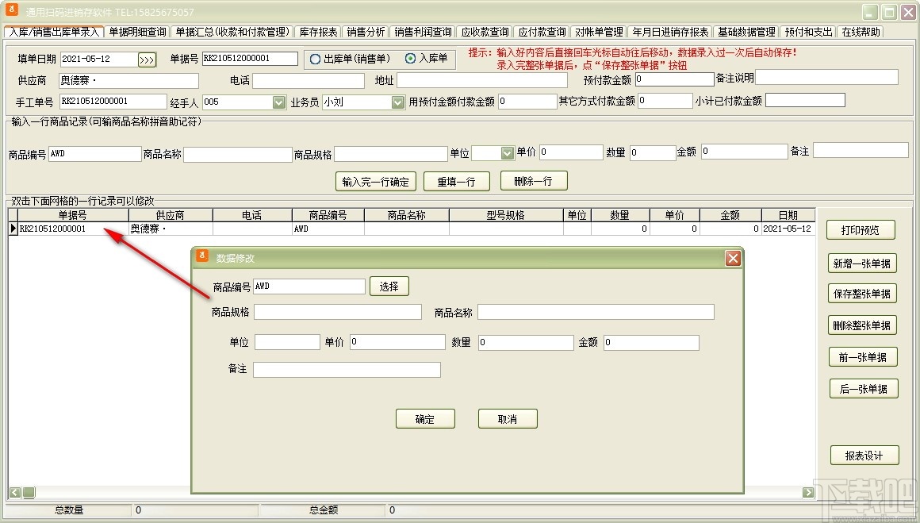Confirm the data edit dialog with 确定
Image resolution: width=920 pixels, height=523 pixels.
click(425, 418)
